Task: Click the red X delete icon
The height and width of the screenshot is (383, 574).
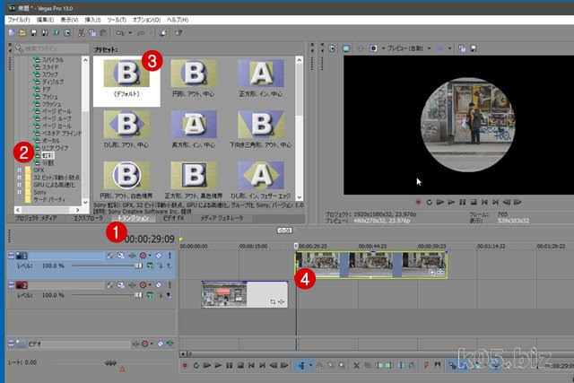Action: (357, 365)
